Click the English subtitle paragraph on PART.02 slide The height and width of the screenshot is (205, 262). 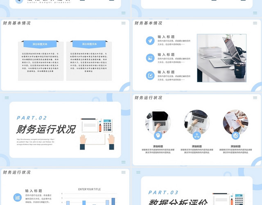[36, 142]
